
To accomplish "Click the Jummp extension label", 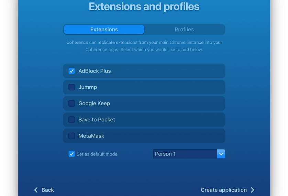I will pyautogui.click(x=88, y=87).
